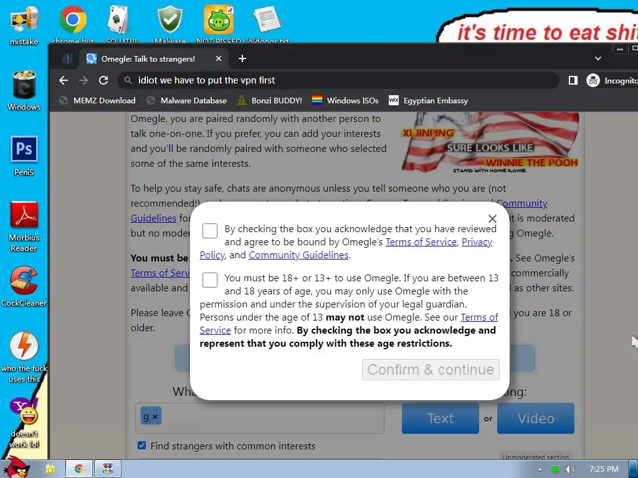638x478 pixels.
Task: Open the Chrome shortcut on the desktop
Action: tap(72, 24)
